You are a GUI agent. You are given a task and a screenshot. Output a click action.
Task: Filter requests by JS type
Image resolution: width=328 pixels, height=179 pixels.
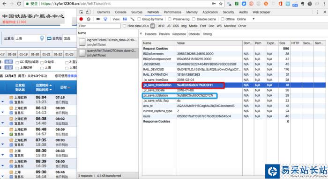pyautogui.click(x=169, y=26)
